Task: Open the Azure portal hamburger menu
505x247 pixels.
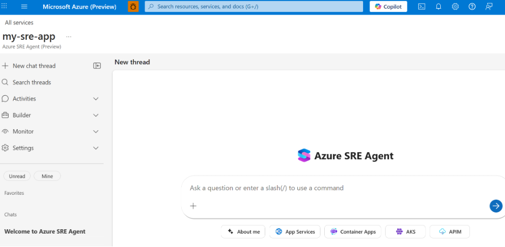Action: click(24, 6)
